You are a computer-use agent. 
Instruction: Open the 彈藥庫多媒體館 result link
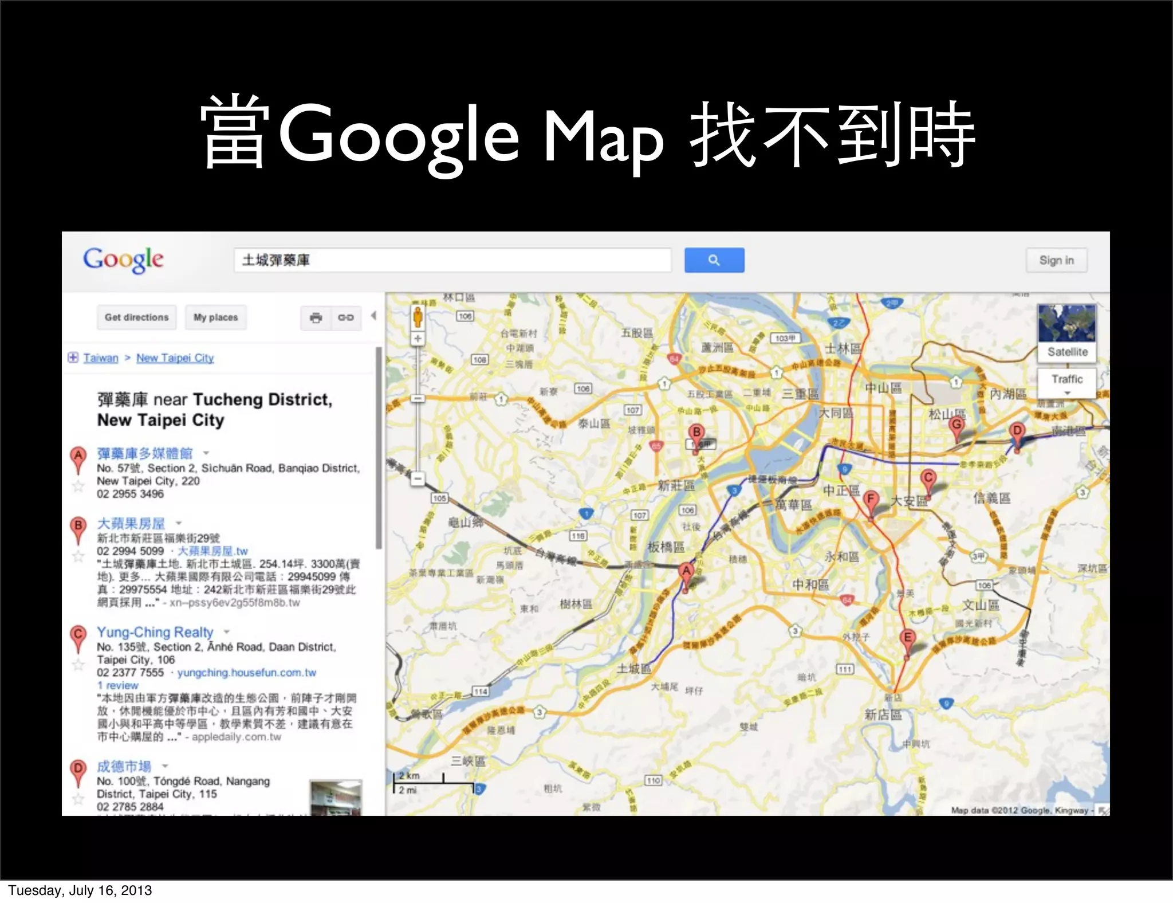pyautogui.click(x=145, y=454)
